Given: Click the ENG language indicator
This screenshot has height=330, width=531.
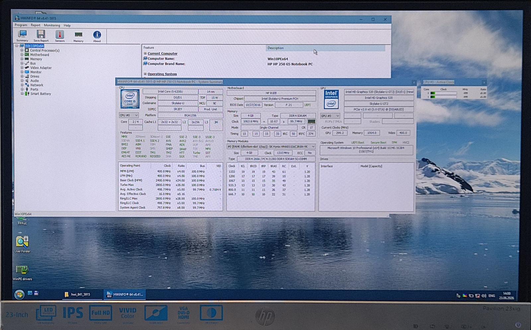Looking at the screenshot, I should 492,296.
